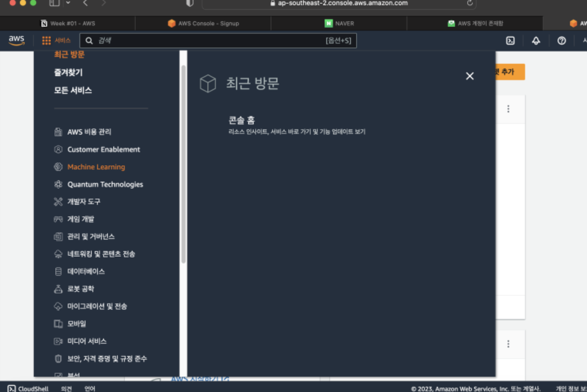Open AWS notifications via the bell icon

536,40
